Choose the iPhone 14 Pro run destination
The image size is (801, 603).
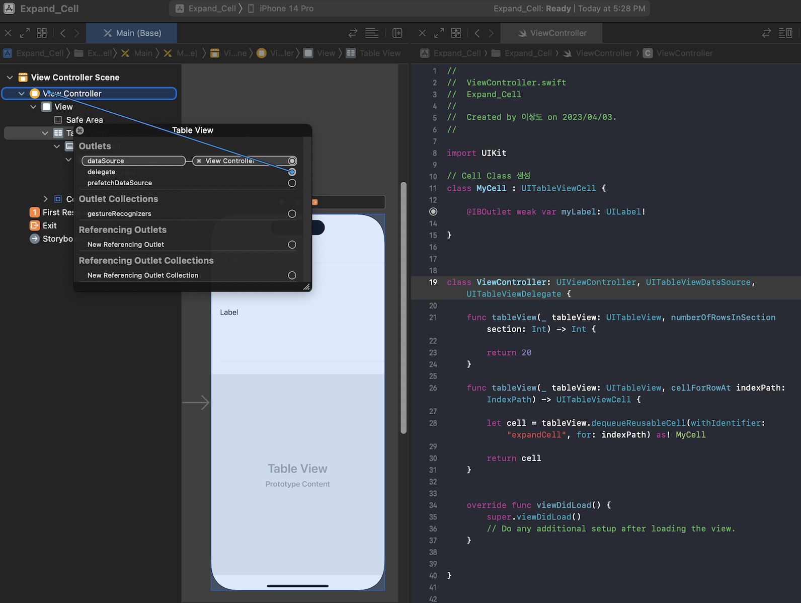[280, 9]
